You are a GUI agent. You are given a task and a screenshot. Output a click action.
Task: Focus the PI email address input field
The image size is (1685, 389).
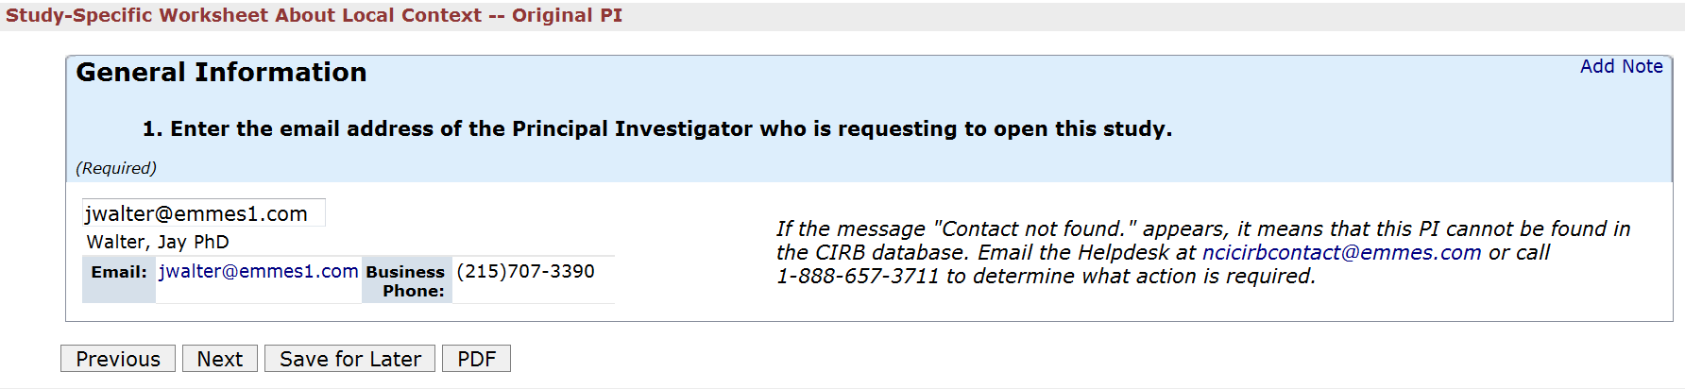point(203,213)
